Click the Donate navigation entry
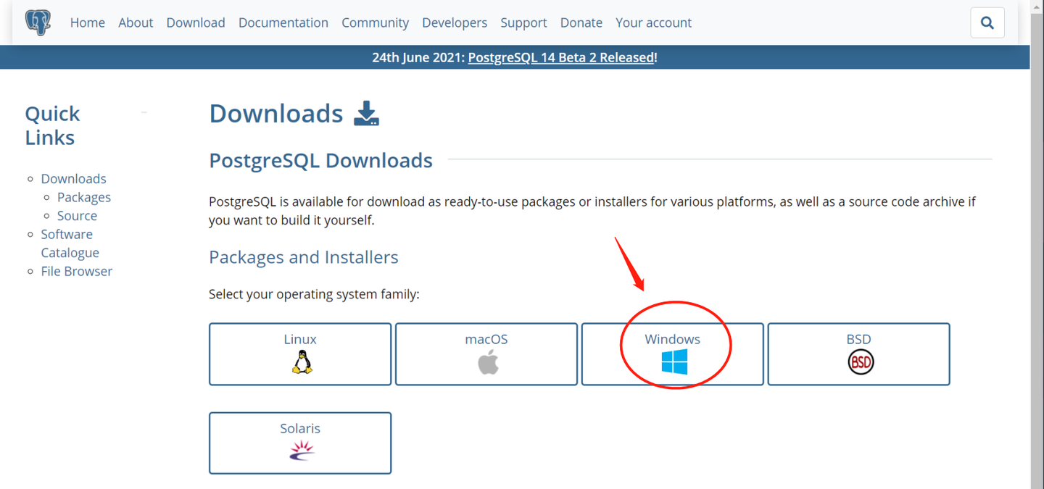The image size is (1044, 489). [x=581, y=22]
